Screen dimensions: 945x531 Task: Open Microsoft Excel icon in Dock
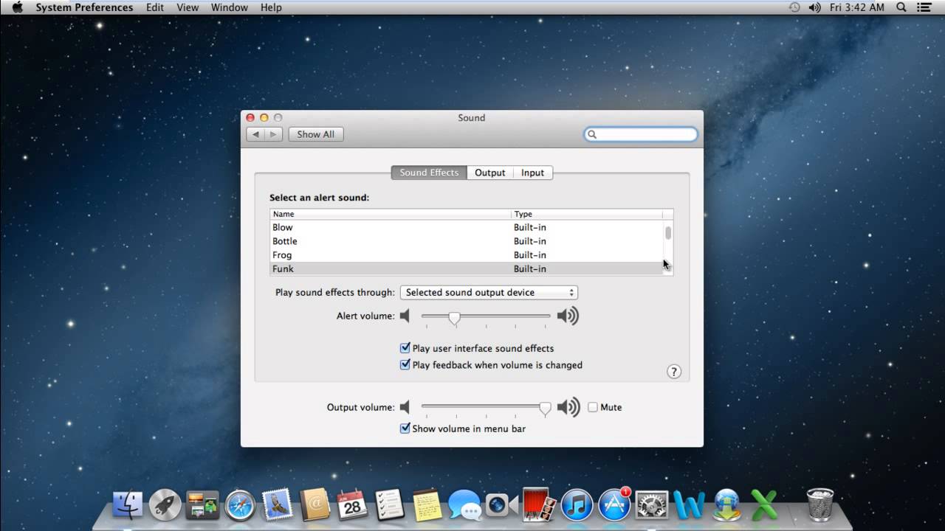[x=765, y=505]
